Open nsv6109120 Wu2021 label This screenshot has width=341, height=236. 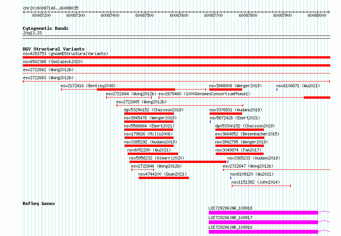click(x=252, y=174)
